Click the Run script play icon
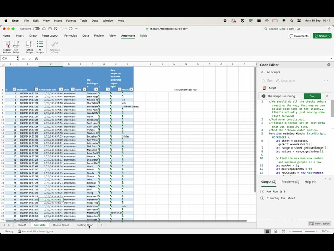Viewport: 334px width, 251px height. (264, 81)
